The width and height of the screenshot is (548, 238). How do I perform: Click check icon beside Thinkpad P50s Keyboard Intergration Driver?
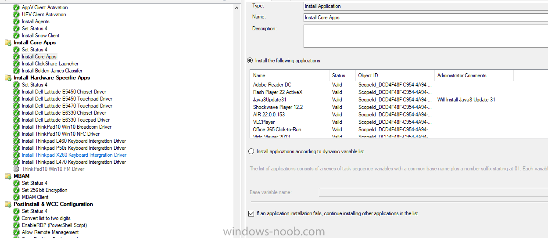tap(17, 148)
